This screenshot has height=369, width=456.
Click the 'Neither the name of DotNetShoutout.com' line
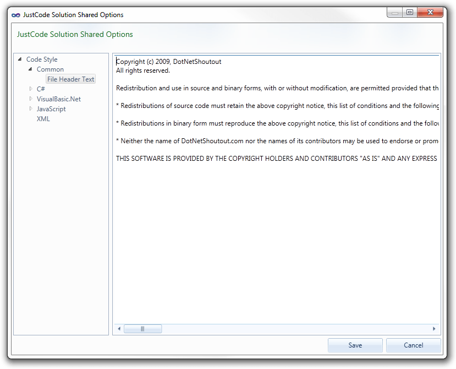[277, 141]
